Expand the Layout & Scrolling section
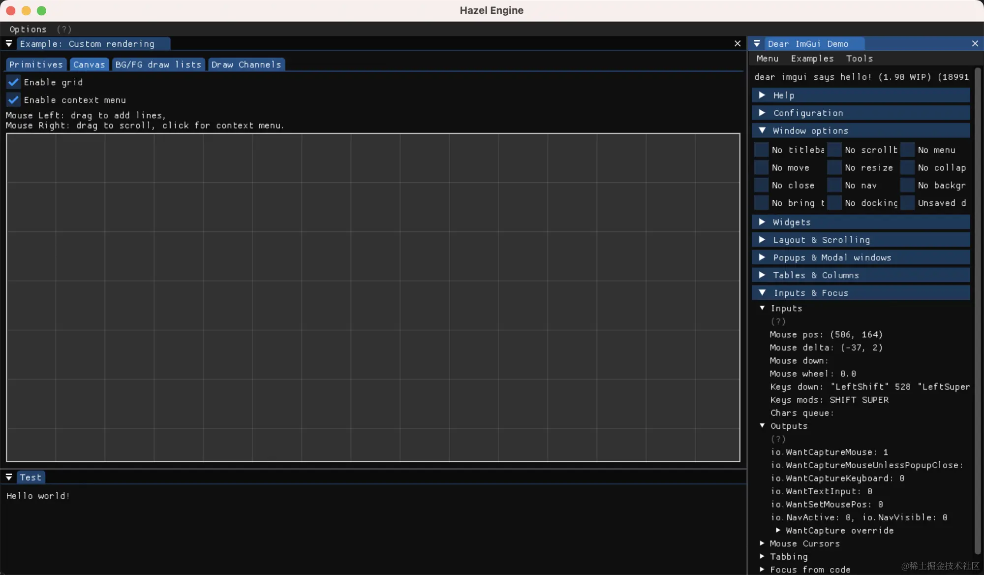Viewport: 984px width, 575px height. pyautogui.click(x=861, y=240)
